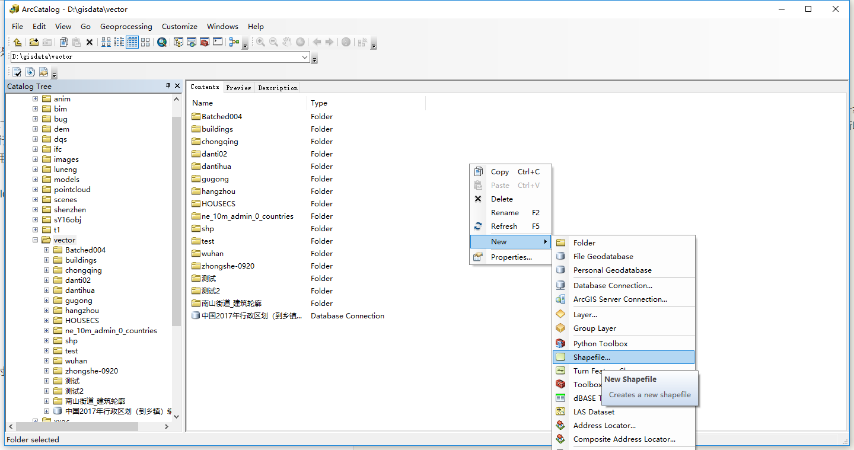Expand the shenzhen folder node
Screen dimensions: 854x450
pos(35,210)
